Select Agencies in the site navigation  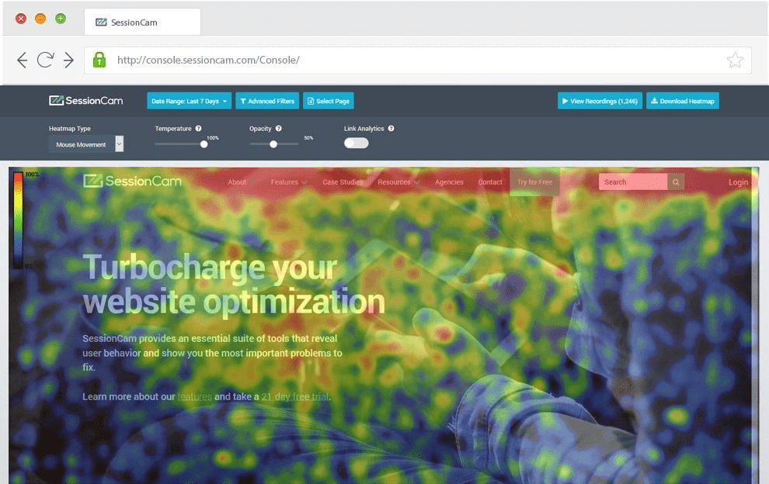click(x=449, y=181)
